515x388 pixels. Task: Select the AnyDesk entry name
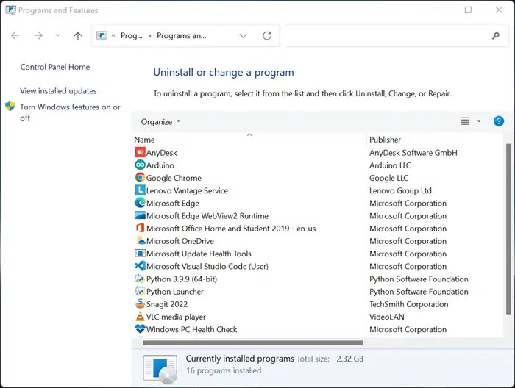click(x=161, y=153)
